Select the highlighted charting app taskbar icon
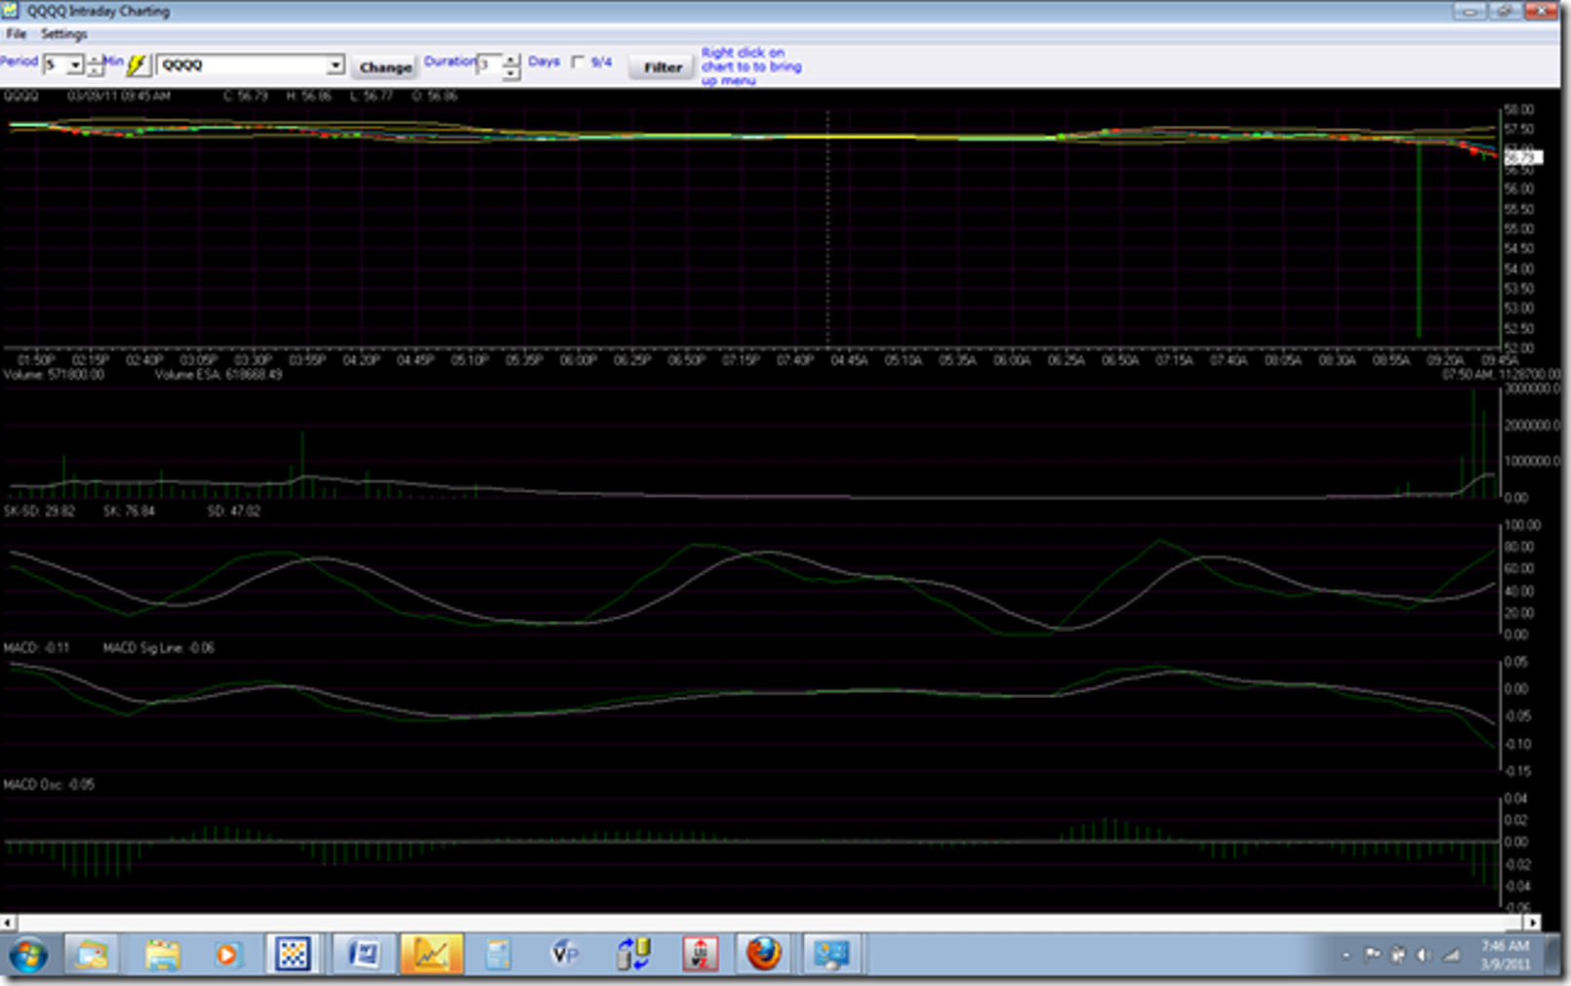Screen dimensions: 1571x986 pos(430,954)
